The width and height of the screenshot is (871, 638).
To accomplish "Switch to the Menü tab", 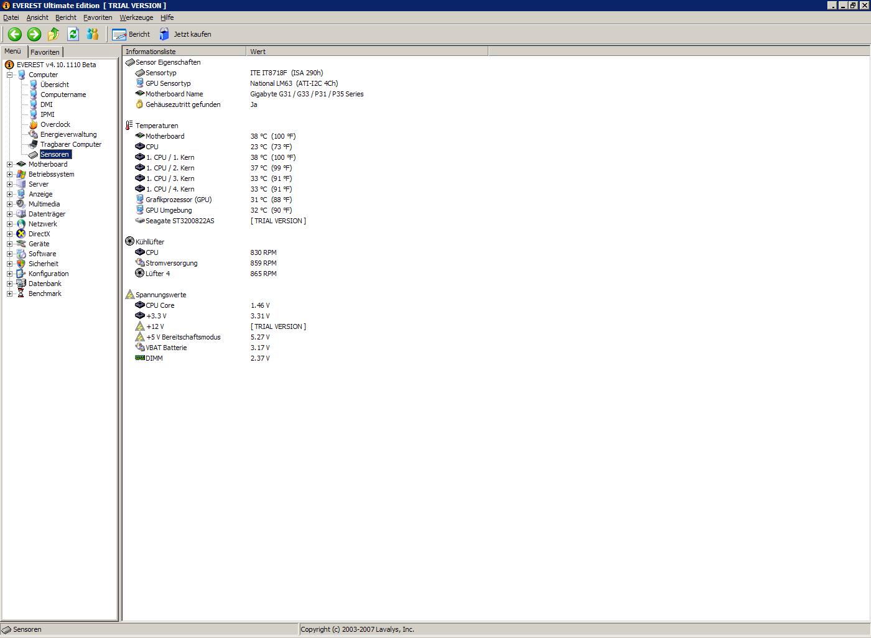I will pos(13,51).
